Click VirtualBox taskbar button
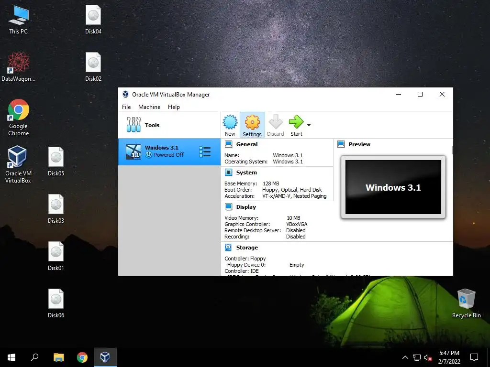Viewport: 490px width, 367px height. pyautogui.click(x=105, y=357)
